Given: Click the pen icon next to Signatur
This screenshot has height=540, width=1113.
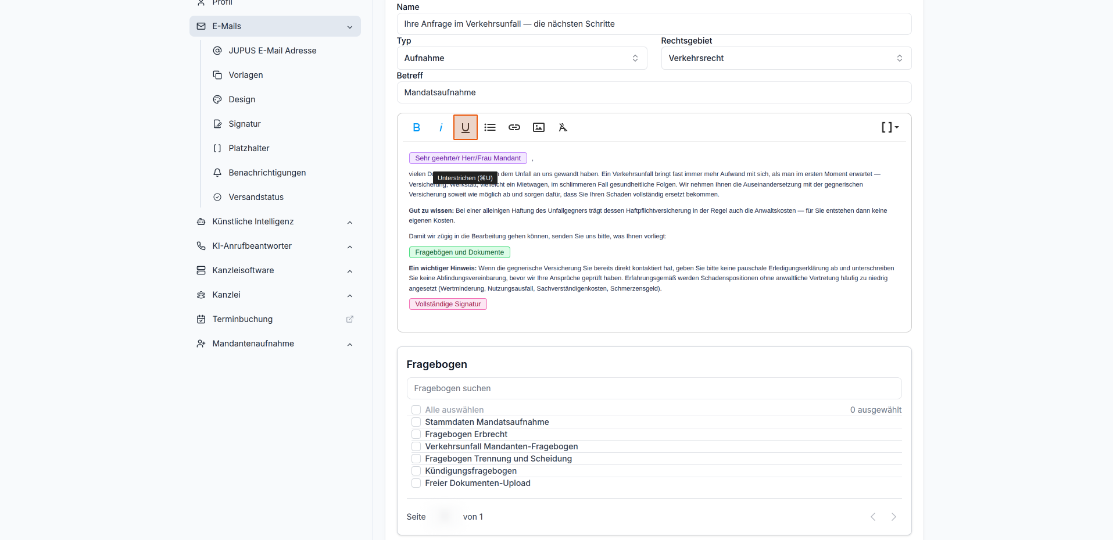Looking at the screenshot, I should coord(217,124).
